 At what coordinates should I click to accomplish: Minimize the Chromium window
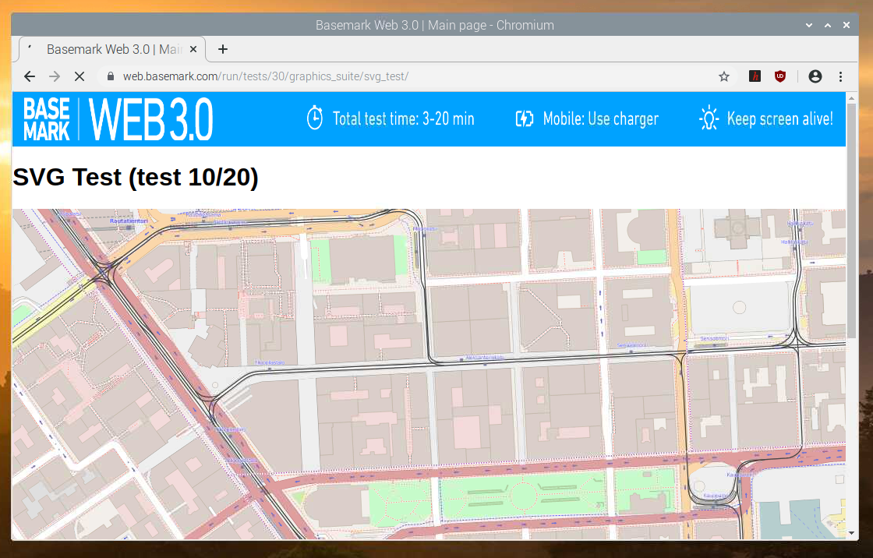tap(811, 25)
